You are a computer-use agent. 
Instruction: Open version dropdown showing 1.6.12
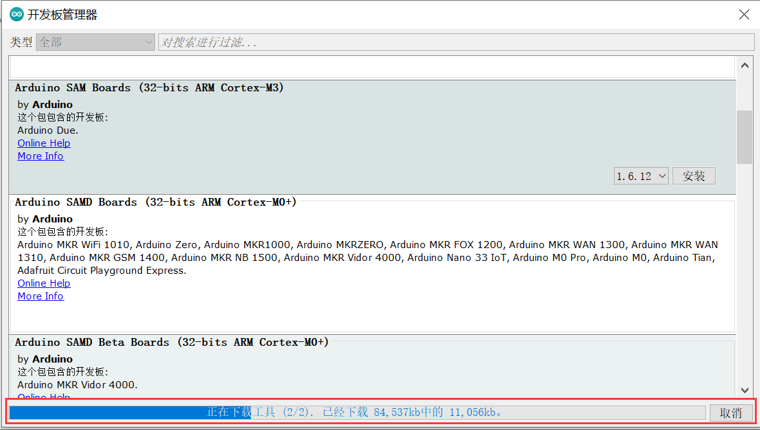[x=641, y=176]
